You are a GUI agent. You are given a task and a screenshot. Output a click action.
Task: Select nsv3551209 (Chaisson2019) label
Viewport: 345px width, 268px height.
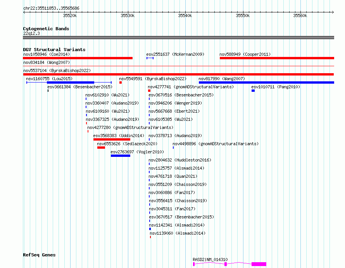click(178, 184)
